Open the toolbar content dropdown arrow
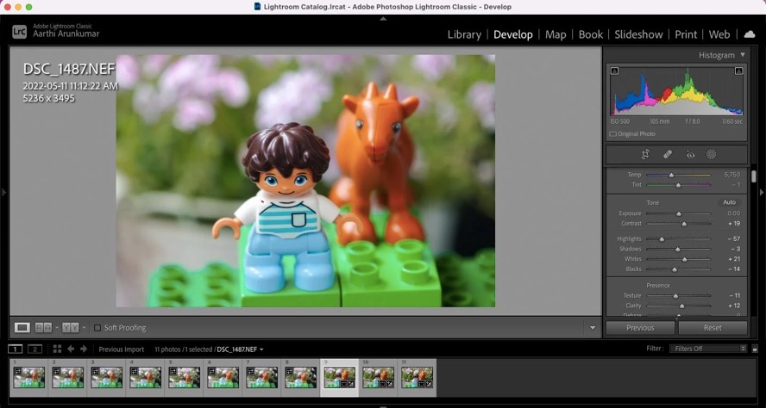Image resolution: width=766 pixels, height=408 pixels. 592,328
